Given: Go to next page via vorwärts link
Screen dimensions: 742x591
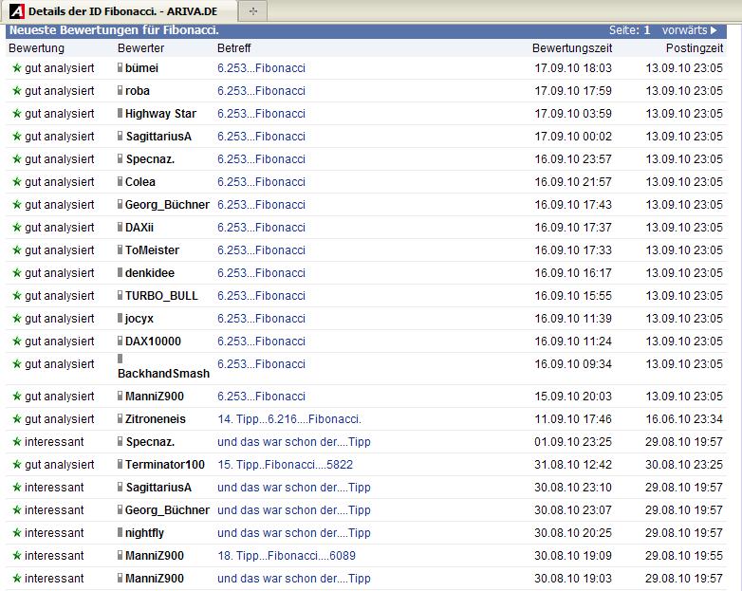Looking at the screenshot, I should pos(690,30).
